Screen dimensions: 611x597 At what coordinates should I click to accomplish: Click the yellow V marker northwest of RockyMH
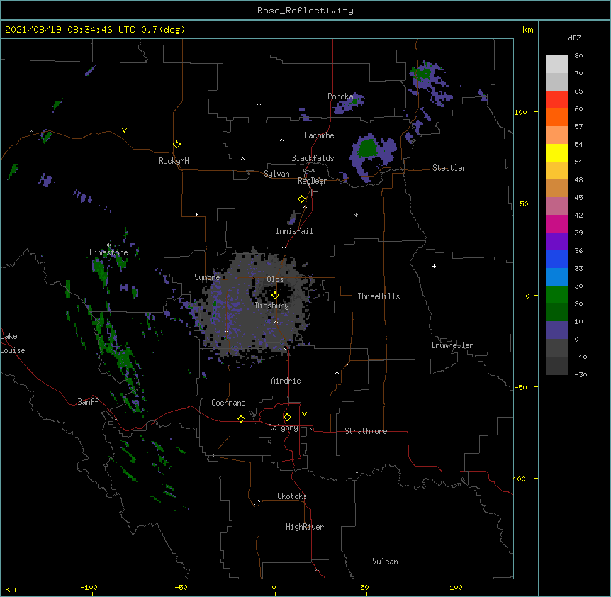pyautogui.click(x=124, y=130)
